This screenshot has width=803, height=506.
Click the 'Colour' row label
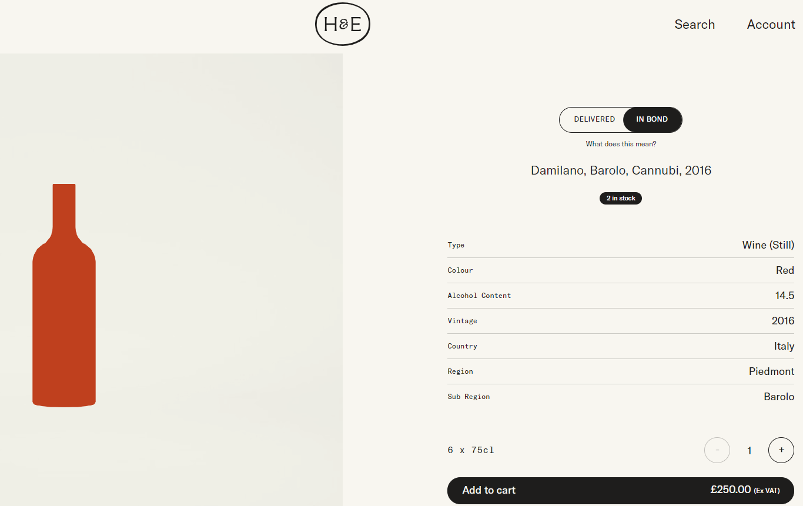point(460,270)
